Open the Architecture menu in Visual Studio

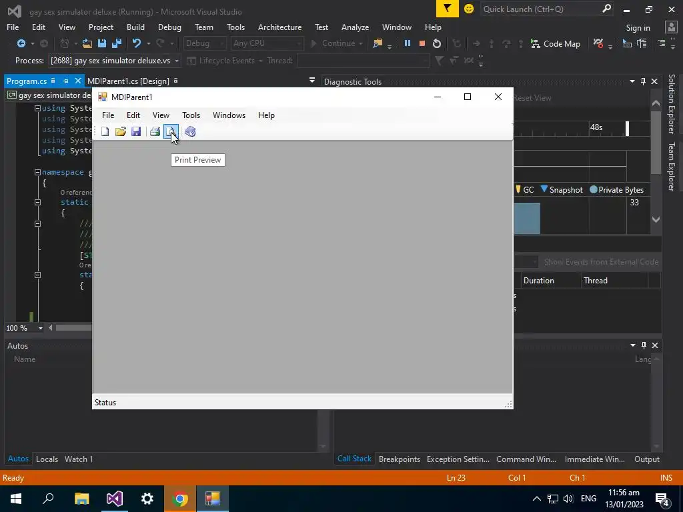tap(279, 27)
